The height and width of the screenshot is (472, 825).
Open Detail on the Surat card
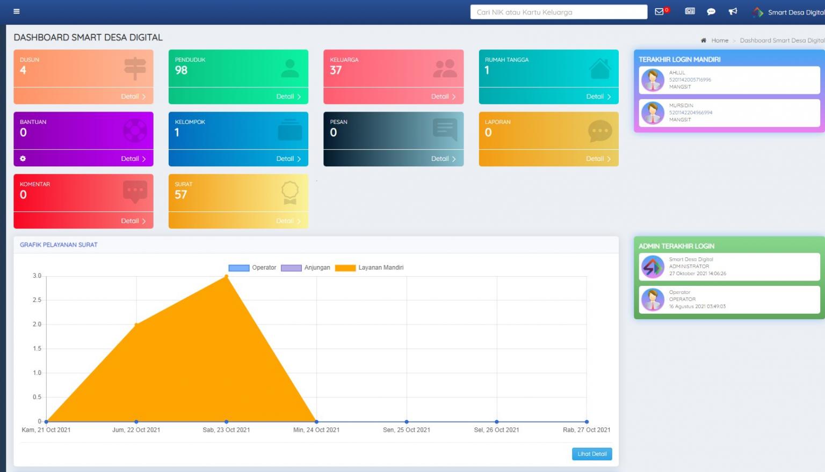(x=288, y=221)
